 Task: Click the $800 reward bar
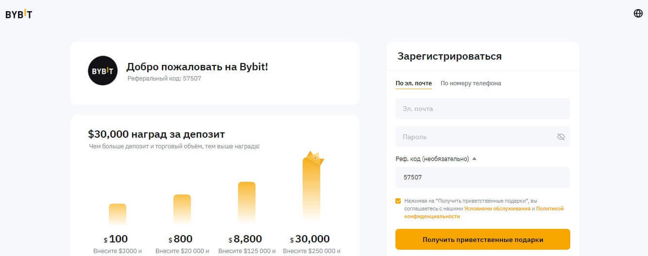[182, 209]
